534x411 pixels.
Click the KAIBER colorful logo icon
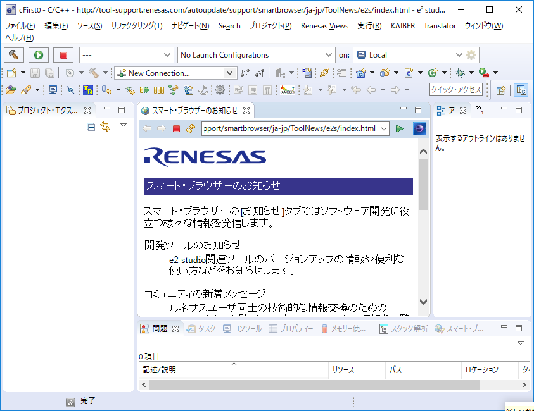click(x=287, y=90)
